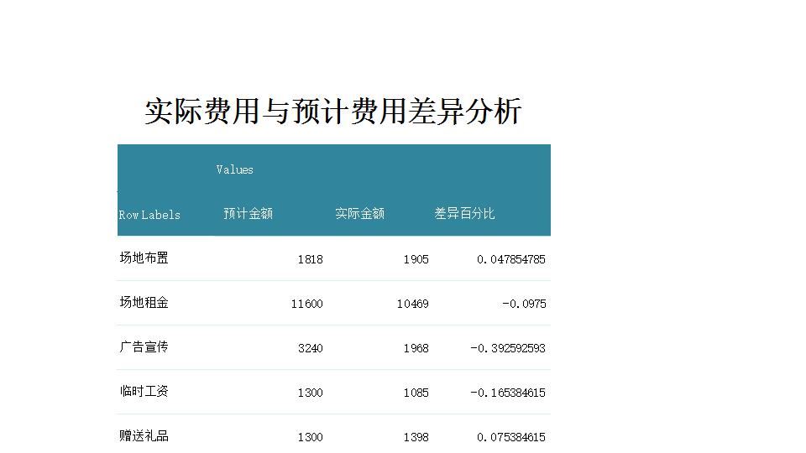Select the 实际金额 column header
The image size is (806, 453).
click(360, 214)
